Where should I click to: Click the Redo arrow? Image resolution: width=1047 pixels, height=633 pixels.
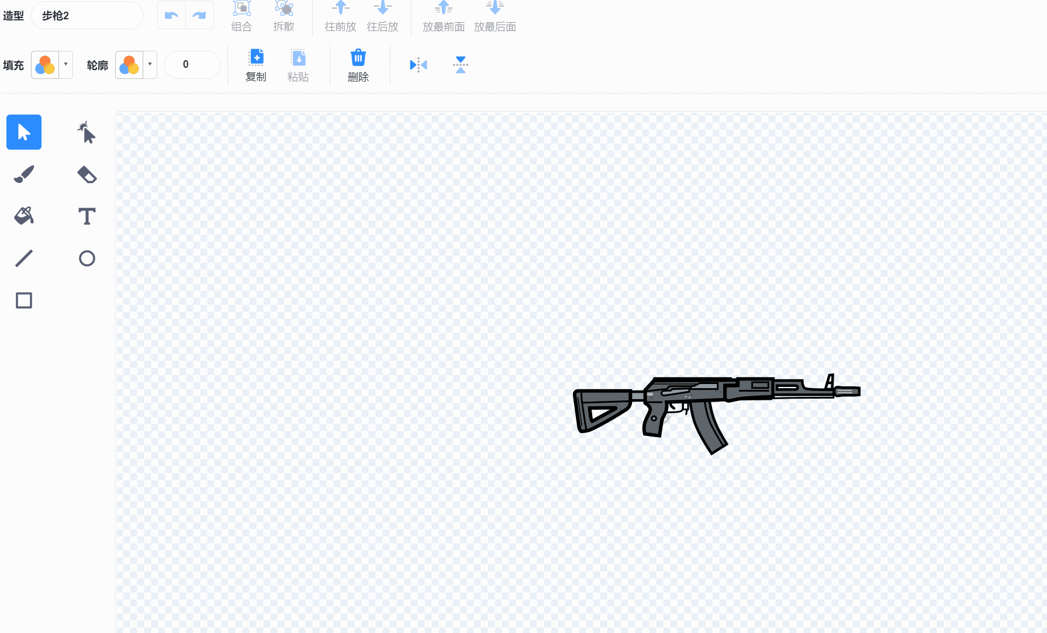tap(199, 15)
